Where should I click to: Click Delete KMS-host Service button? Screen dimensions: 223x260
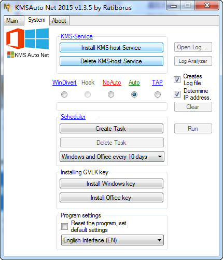[x=112, y=61]
